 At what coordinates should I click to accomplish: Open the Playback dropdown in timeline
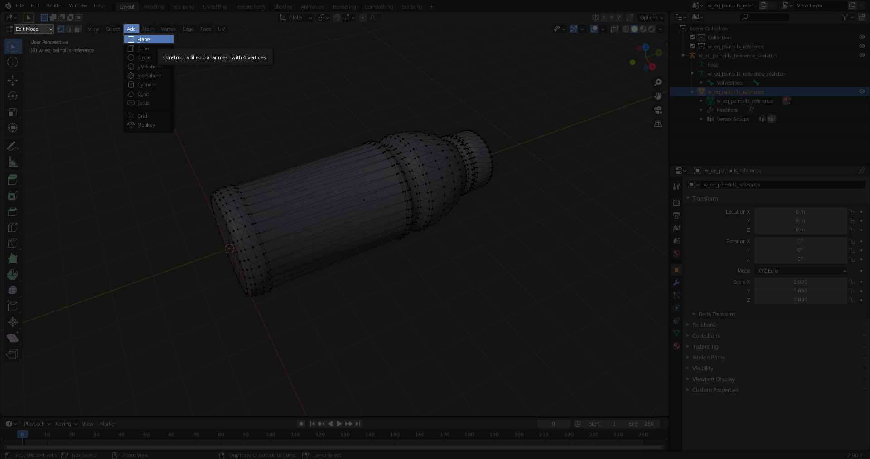[37, 424]
